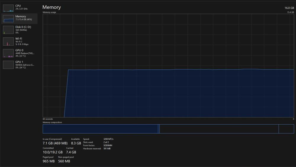The width and height of the screenshot is (296, 167).
Task: Select the Wi-Fi graph thumbnail
Action: 8,42
